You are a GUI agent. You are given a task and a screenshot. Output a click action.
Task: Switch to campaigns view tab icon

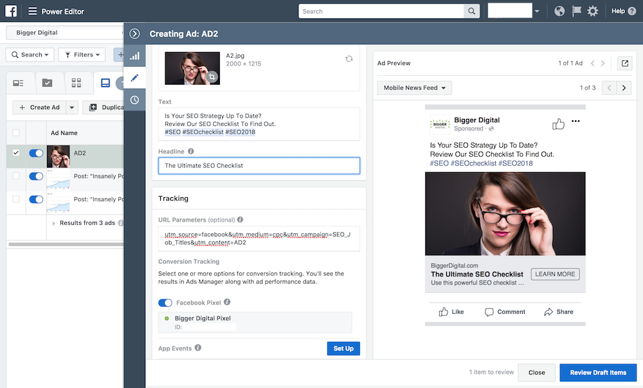click(x=18, y=83)
